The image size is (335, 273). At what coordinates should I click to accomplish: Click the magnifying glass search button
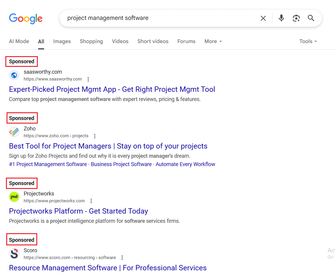[311, 18]
